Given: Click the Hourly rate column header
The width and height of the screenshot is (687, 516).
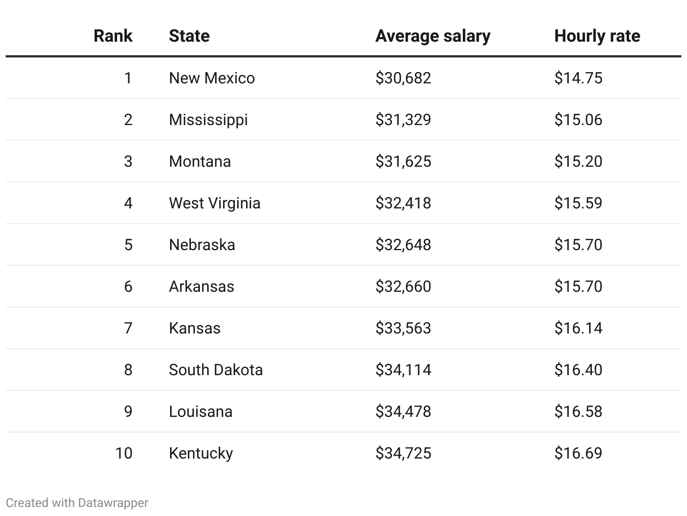Looking at the screenshot, I should coord(597,36).
